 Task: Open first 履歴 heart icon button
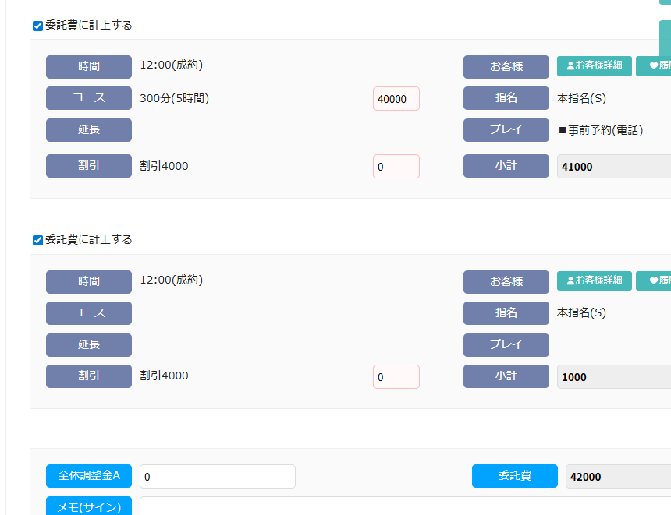point(654,66)
